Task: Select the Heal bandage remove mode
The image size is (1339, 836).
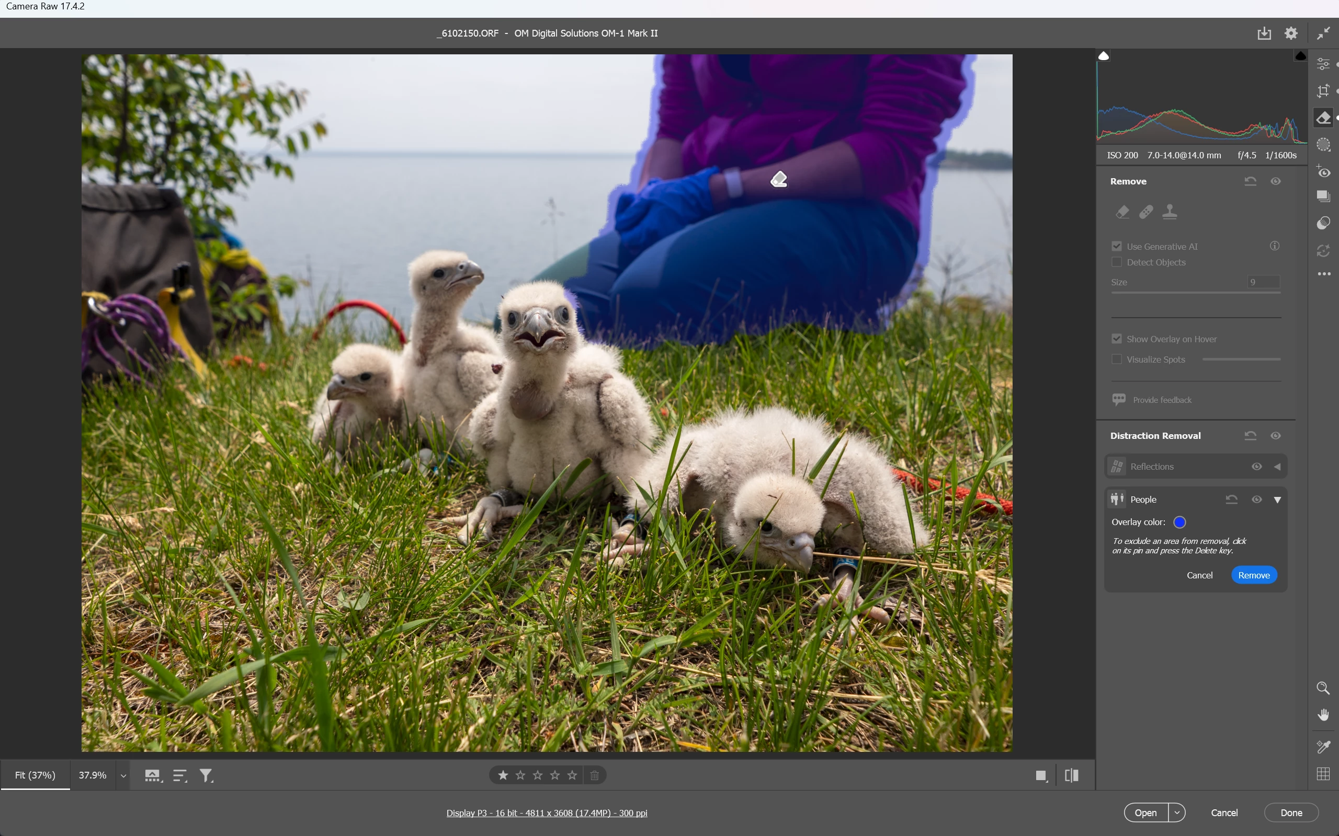Action: coord(1146,212)
